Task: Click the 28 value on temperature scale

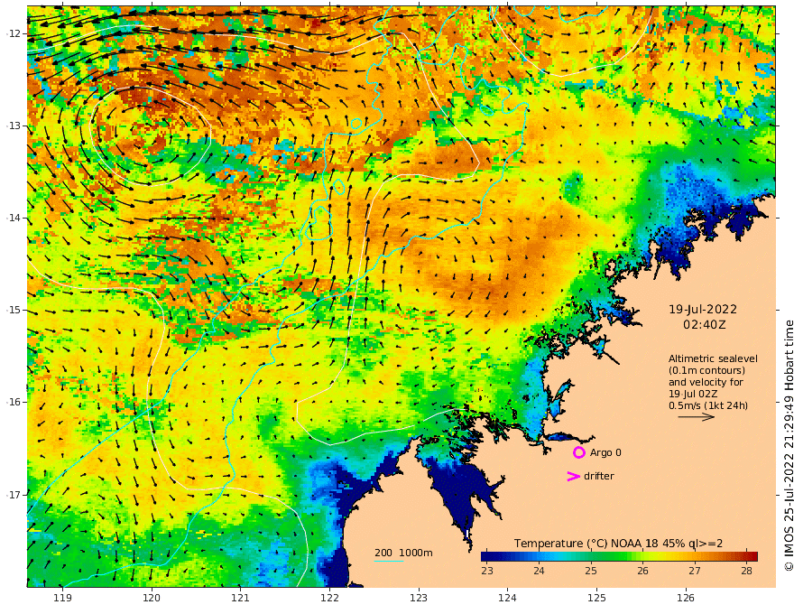Action: coord(746,571)
